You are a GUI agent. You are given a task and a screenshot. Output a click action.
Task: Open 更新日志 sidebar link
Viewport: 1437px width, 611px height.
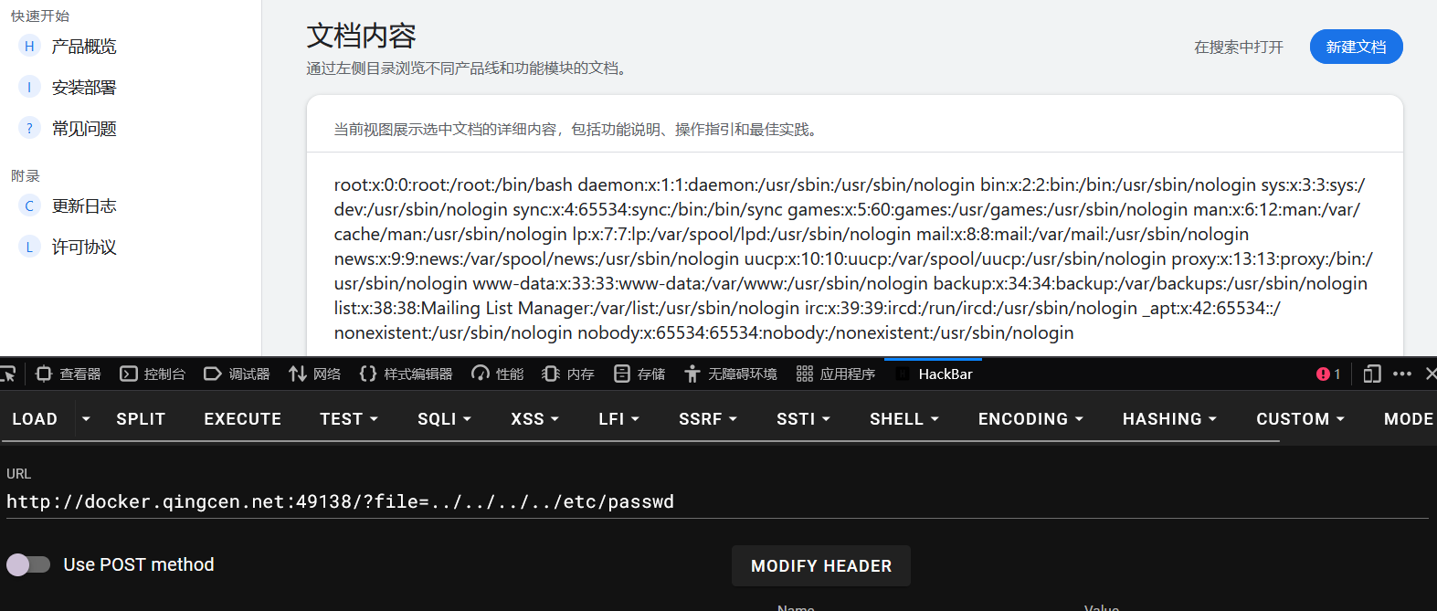coord(84,206)
